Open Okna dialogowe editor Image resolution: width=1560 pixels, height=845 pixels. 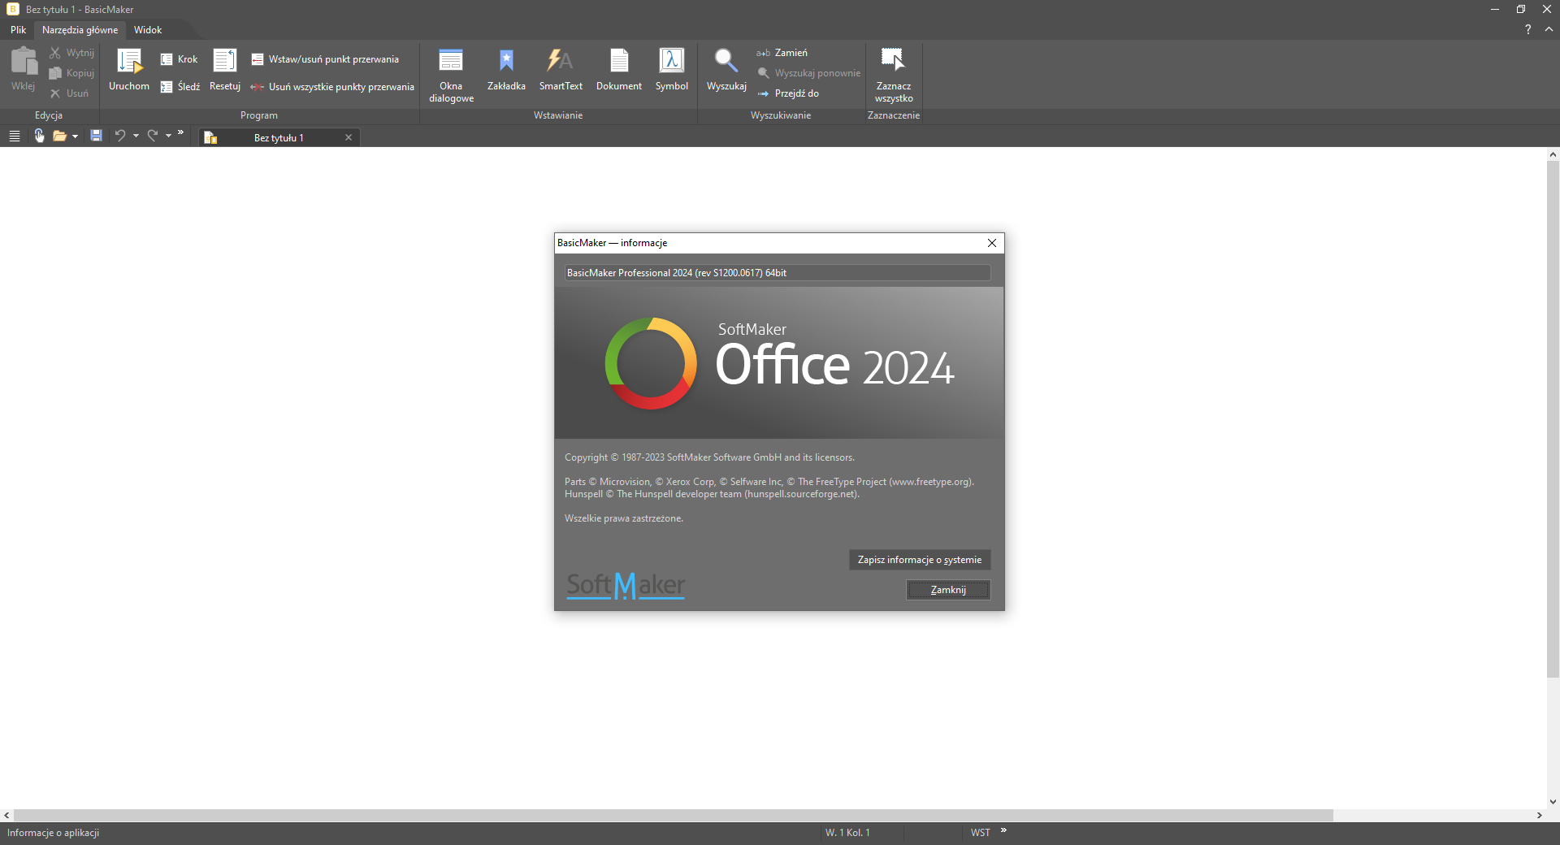tap(451, 75)
